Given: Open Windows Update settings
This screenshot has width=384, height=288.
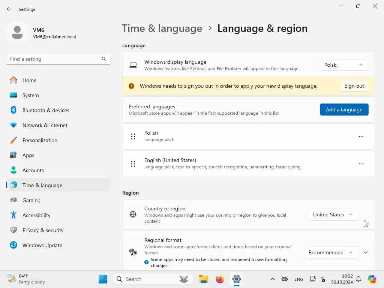Looking at the screenshot, I should pos(58,245).
